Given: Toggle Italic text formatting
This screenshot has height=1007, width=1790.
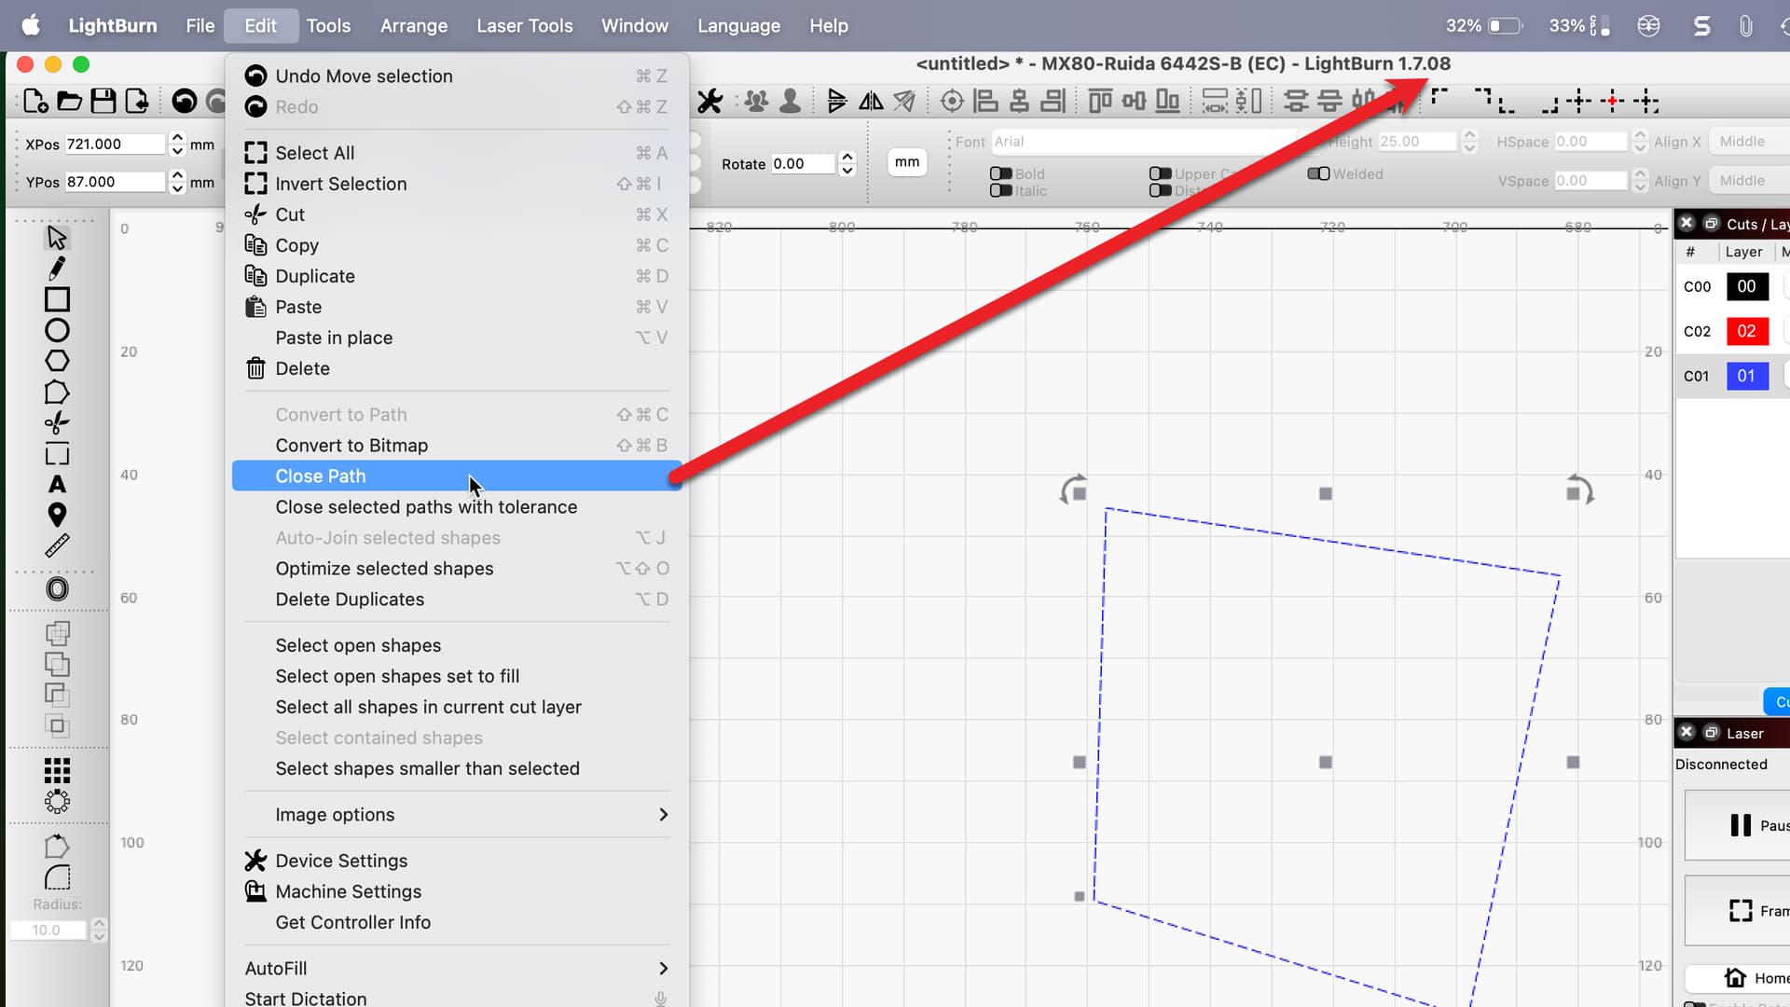Looking at the screenshot, I should [x=1002, y=189].
